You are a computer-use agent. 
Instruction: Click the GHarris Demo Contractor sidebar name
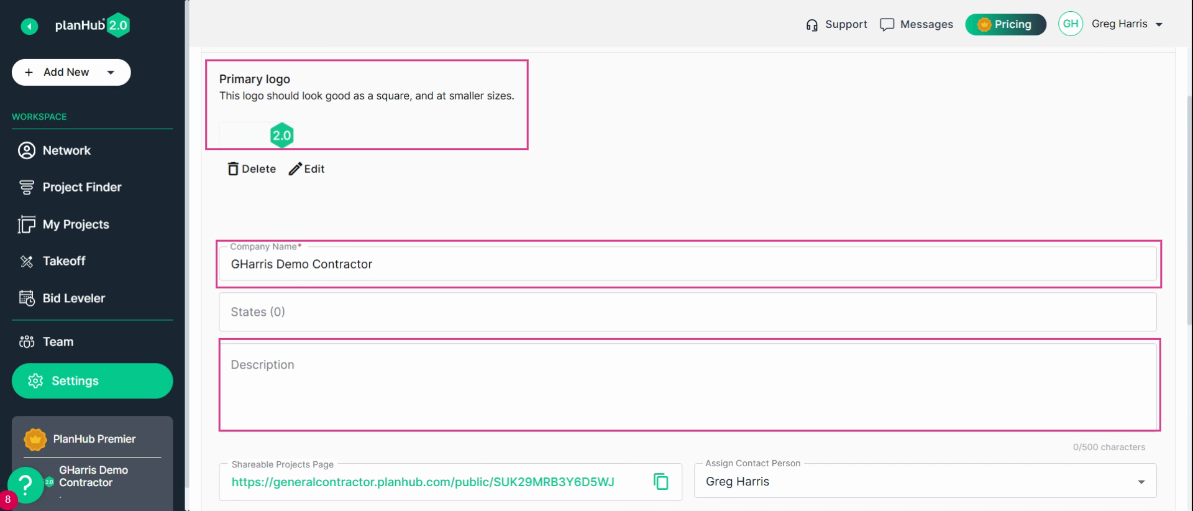(93, 476)
